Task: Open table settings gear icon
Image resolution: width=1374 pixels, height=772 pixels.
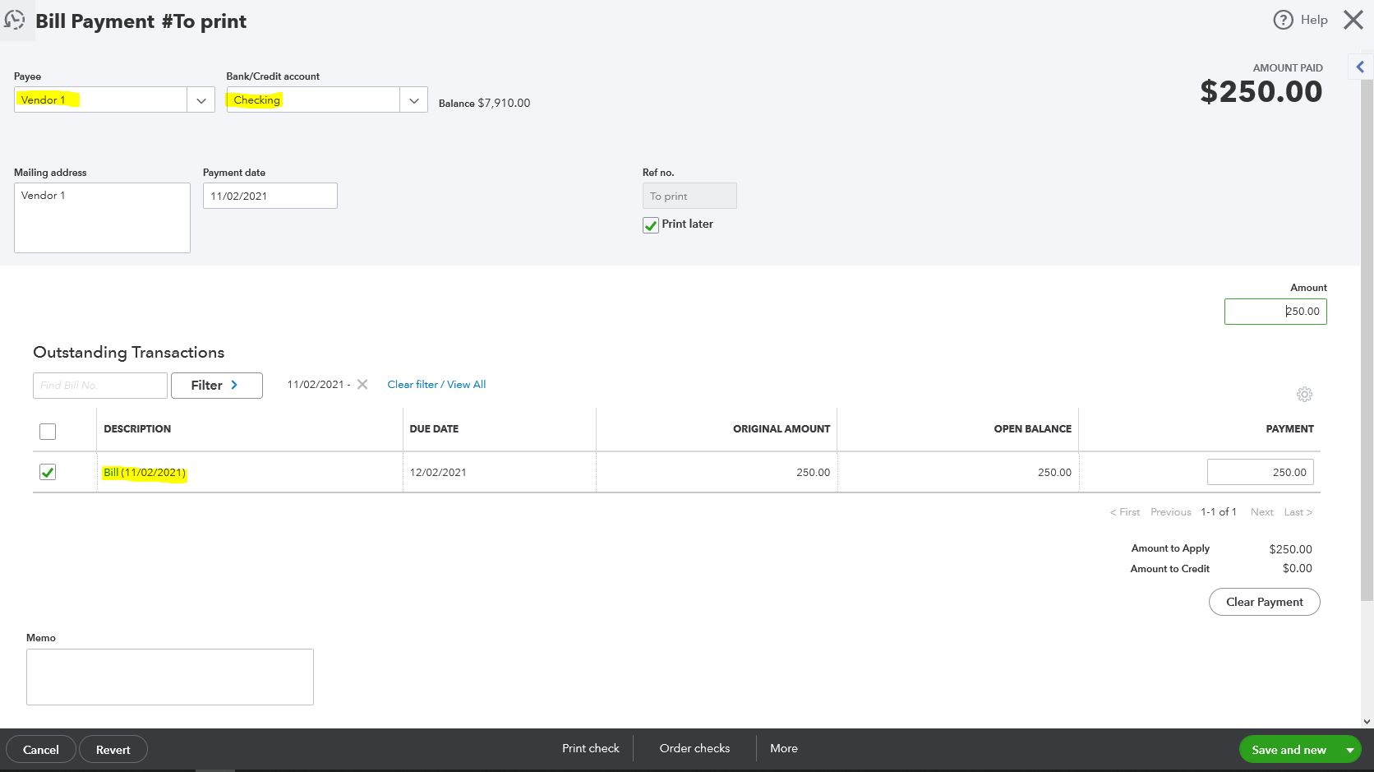Action: pos(1304,395)
